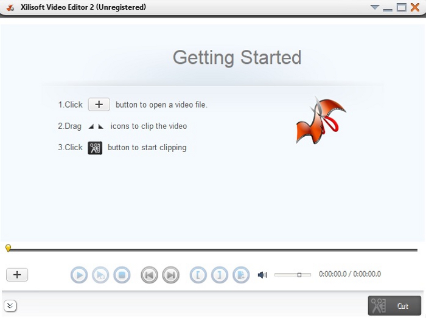Viewport: 426px width, 318px height.
Task: Click the yellow playhead marker on timeline
Action: click(8, 248)
